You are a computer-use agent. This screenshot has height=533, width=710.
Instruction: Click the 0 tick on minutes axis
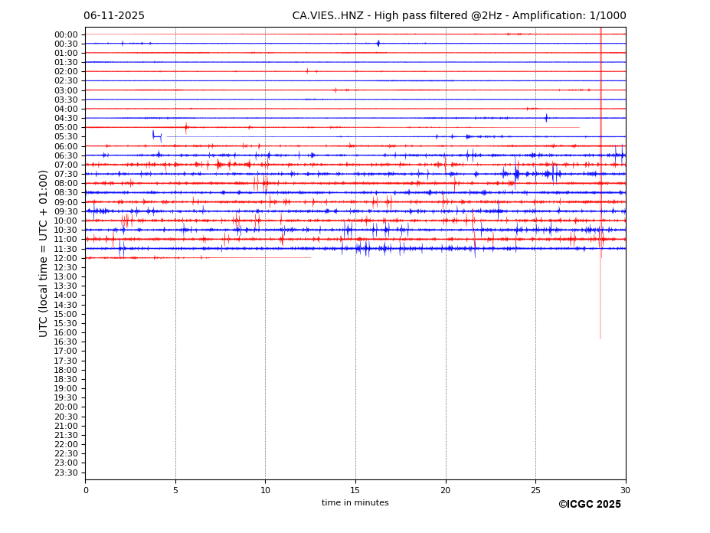point(86,490)
